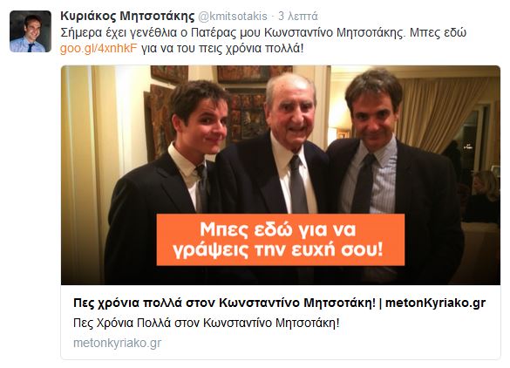This screenshot has height=368, width=510.
Task: Click 'metonKyriako.gr' within the bold card title
Action: tap(435, 303)
